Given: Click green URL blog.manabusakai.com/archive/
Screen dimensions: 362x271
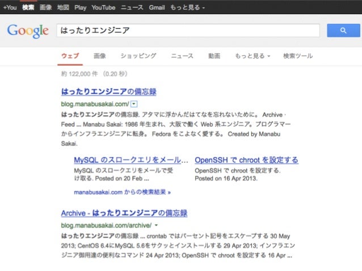Looking at the screenshot, I should [x=106, y=225].
